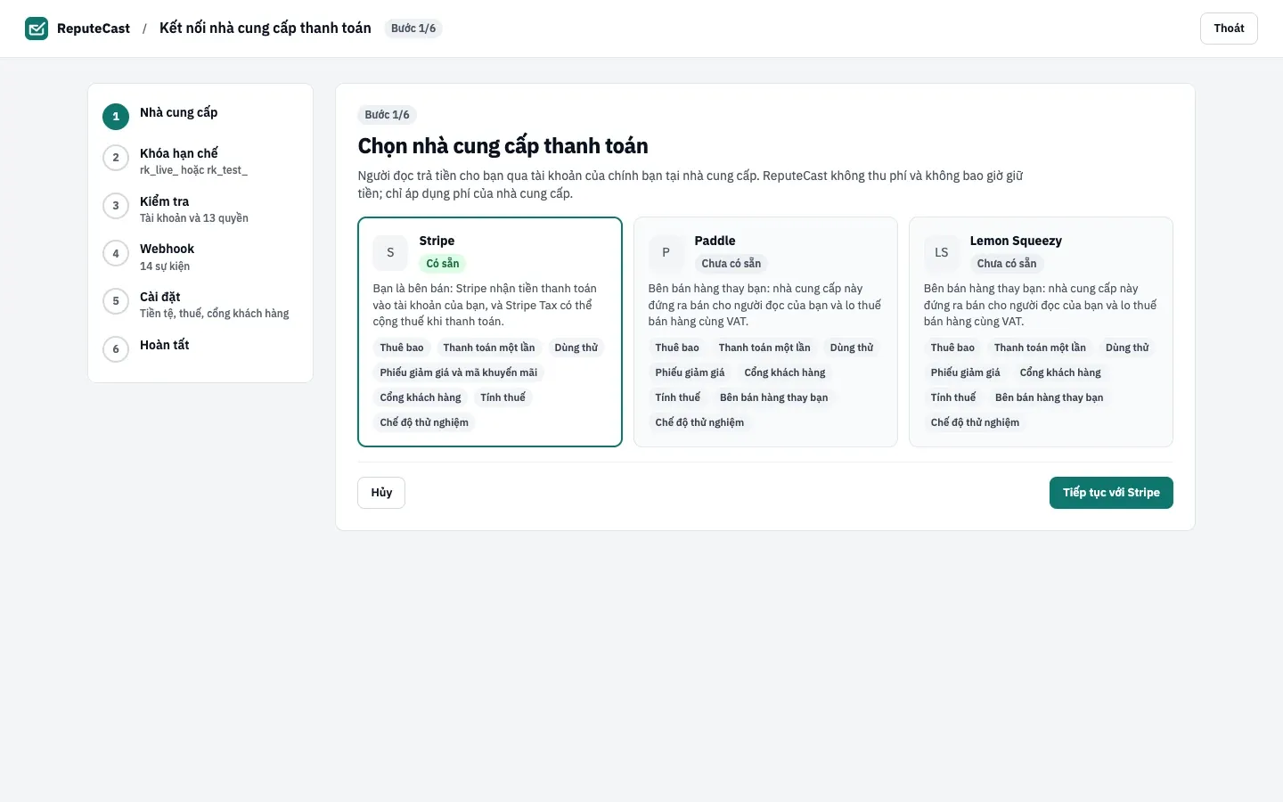Click Lemon Squeezy's "Thuê bao" chip
The height and width of the screenshot is (802, 1283).
coord(952,348)
